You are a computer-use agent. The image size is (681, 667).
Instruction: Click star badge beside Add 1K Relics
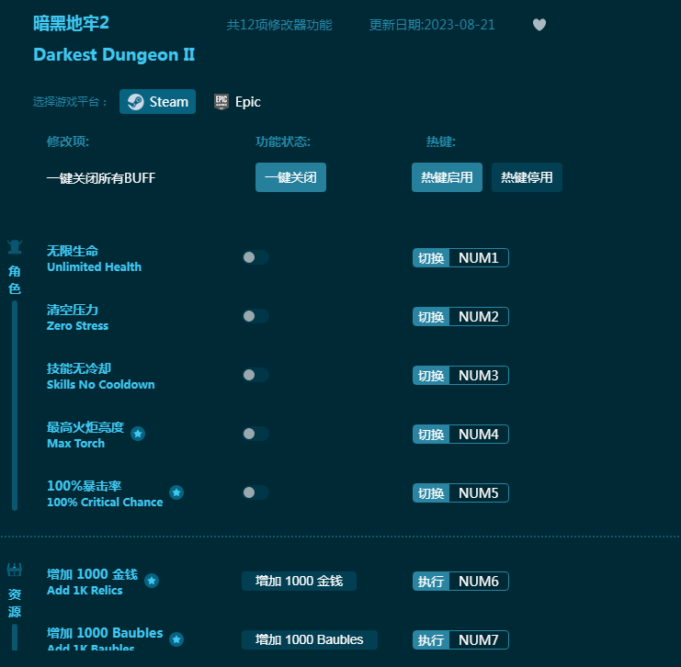(152, 581)
